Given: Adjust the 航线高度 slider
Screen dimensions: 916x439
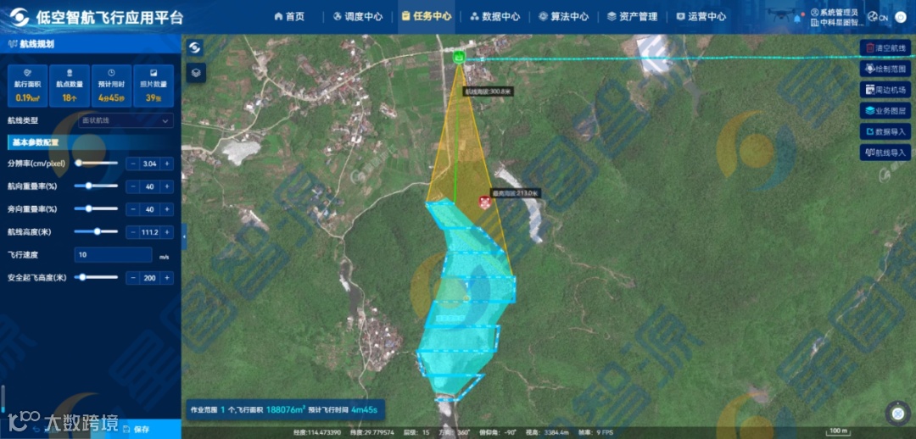Looking at the screenshot, I should [97, 231].
